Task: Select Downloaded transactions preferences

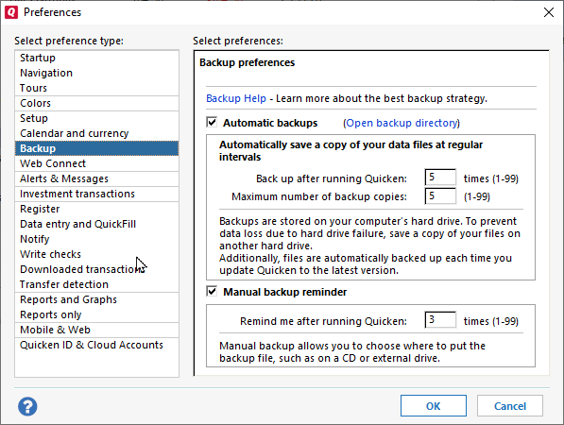Action: point(96,269)
